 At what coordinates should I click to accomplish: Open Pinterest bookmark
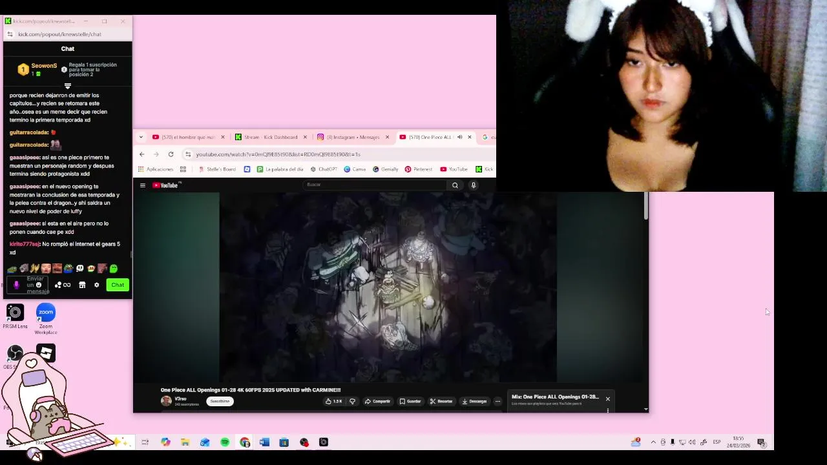[419, 169]
